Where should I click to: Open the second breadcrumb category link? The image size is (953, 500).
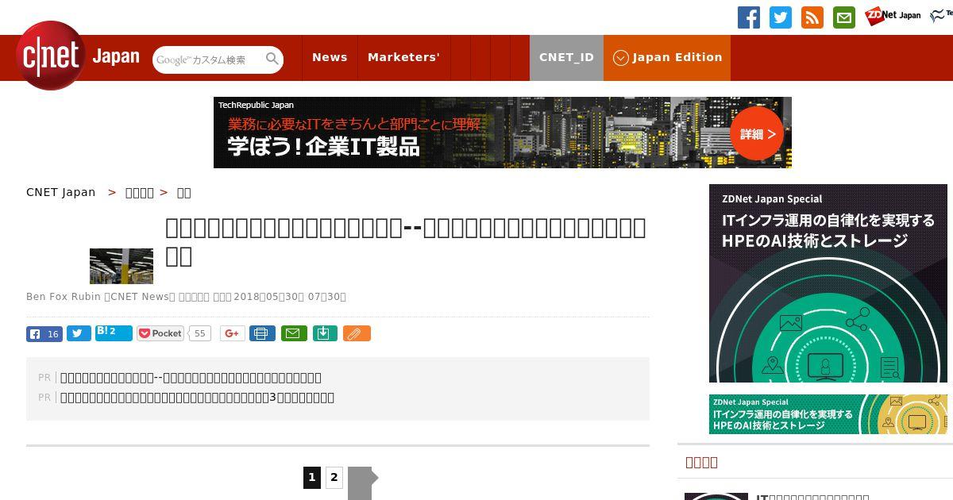coord(139,192)
